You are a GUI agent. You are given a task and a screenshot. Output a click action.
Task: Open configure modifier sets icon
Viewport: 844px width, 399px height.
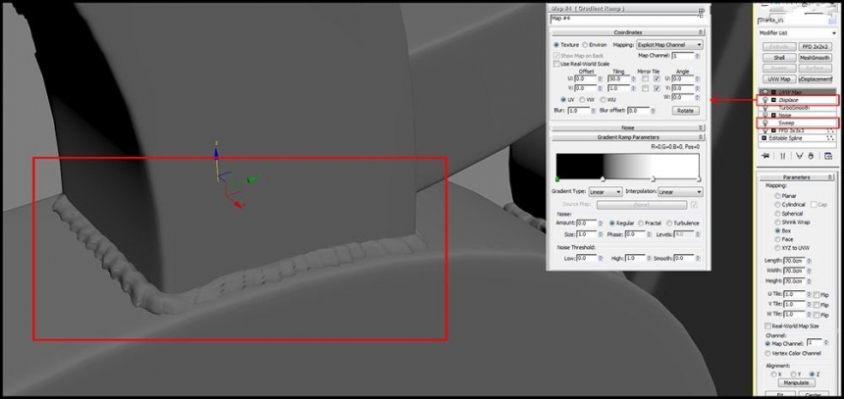[x=828, y=156]
